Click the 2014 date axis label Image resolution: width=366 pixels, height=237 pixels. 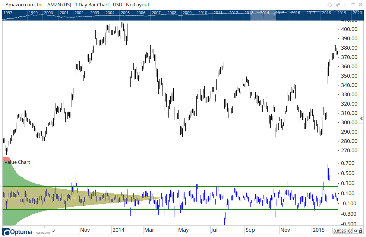coord(119,230)
